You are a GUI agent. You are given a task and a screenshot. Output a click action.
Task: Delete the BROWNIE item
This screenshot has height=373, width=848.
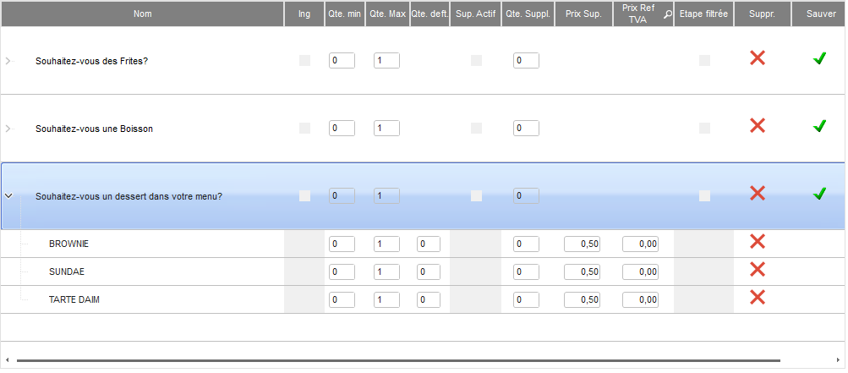(758, 242)
